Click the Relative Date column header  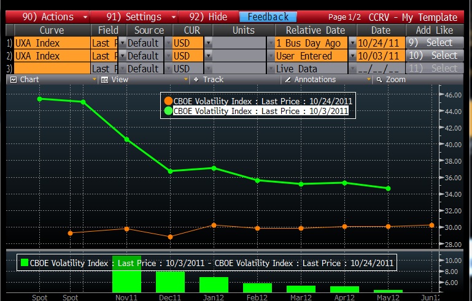tap(315, 31)
